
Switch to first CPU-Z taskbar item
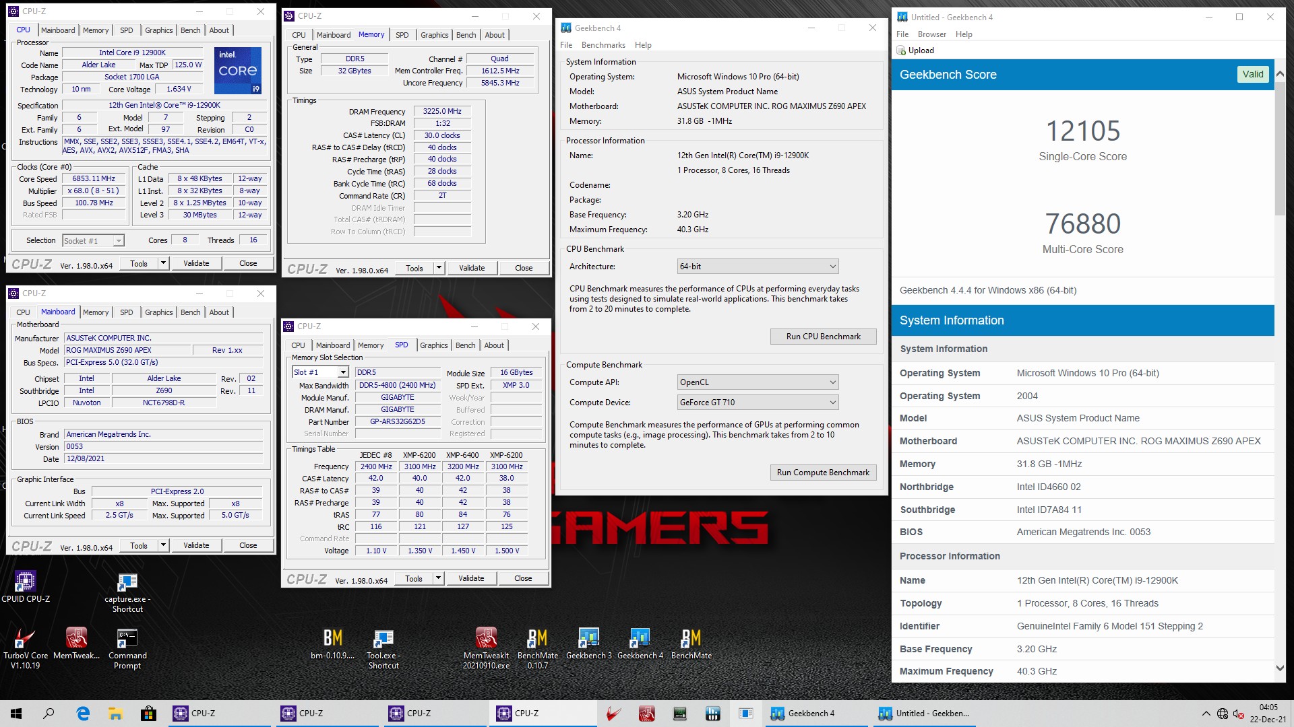219,714
